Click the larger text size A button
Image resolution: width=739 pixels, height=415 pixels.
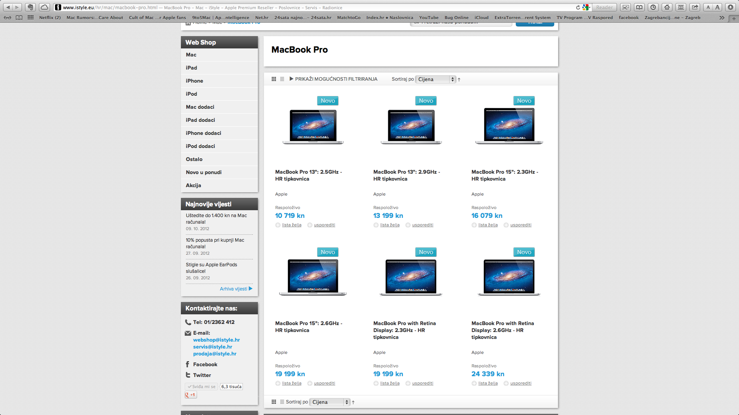(x=717, y=7)
